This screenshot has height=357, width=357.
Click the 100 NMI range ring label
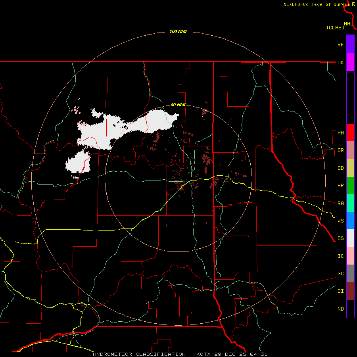(x=178, y=31)
